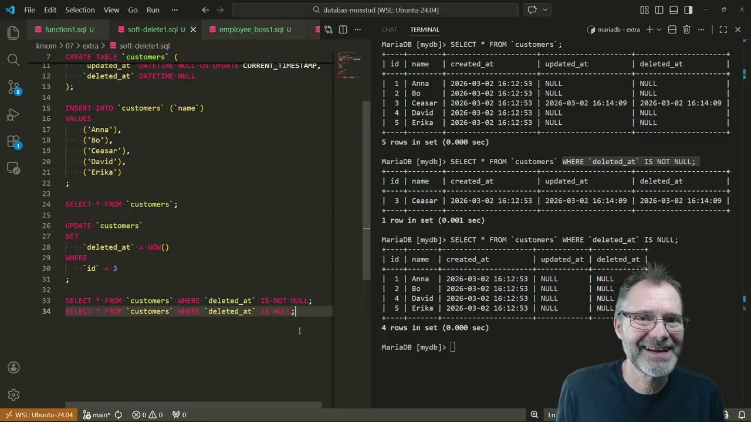Toggle the bottom panel visibility

674,10
